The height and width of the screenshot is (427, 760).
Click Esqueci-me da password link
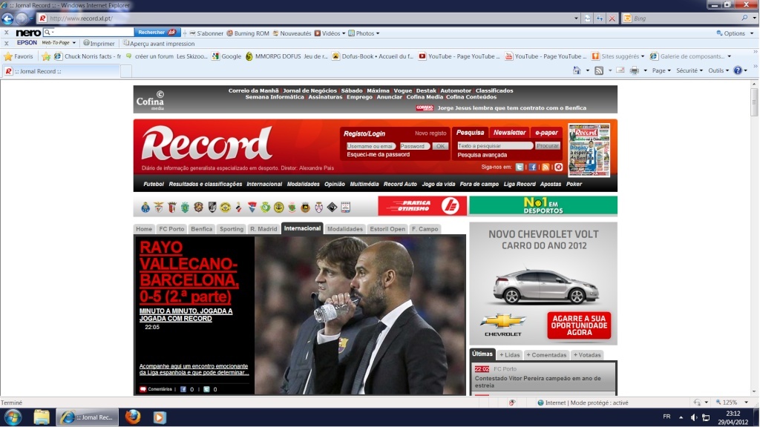click(378, 154)
